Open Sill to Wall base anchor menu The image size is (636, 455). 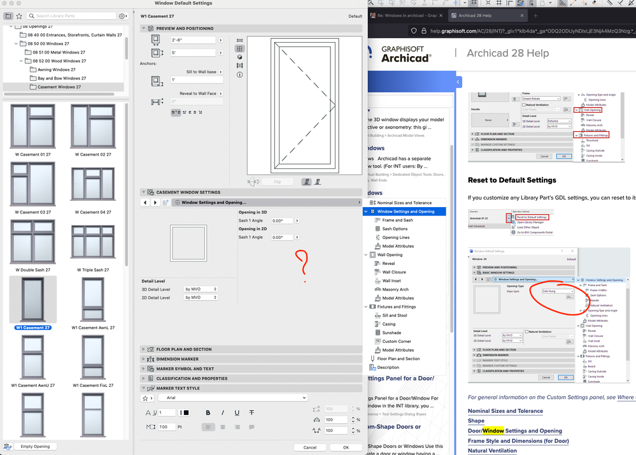[x=221, y=72]
